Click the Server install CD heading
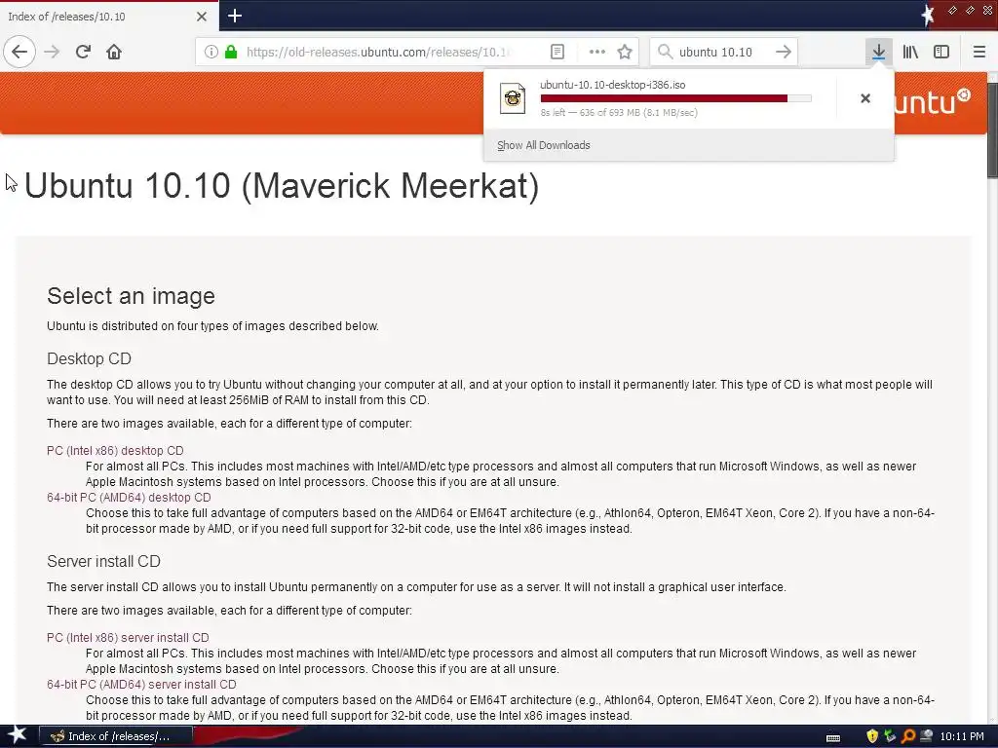This screenshot has width=998, height=748. (103, 561)
